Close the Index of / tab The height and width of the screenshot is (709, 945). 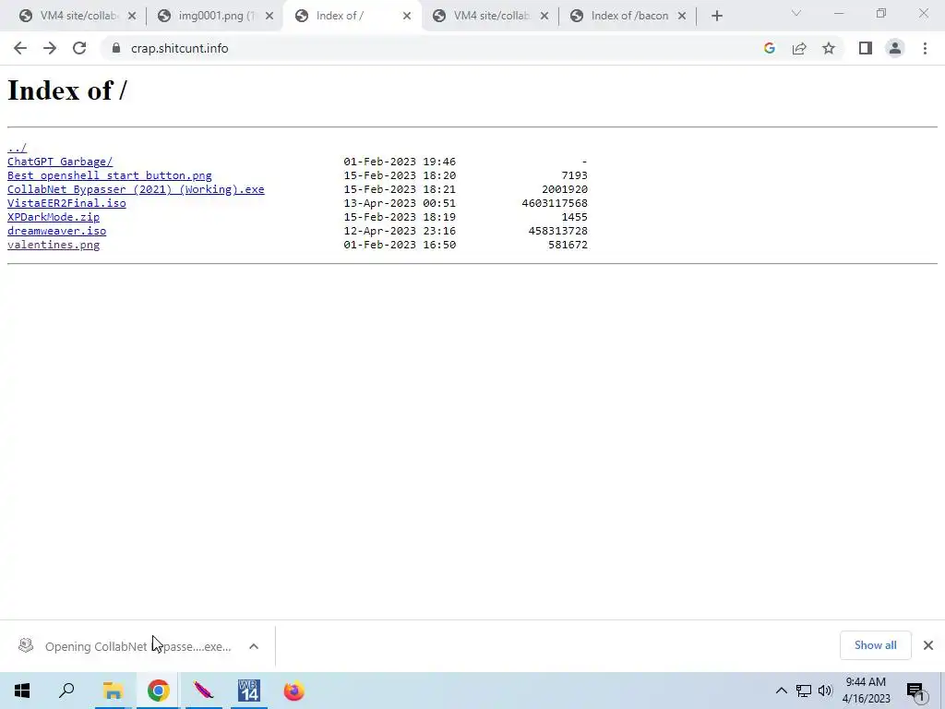point(407,17)
